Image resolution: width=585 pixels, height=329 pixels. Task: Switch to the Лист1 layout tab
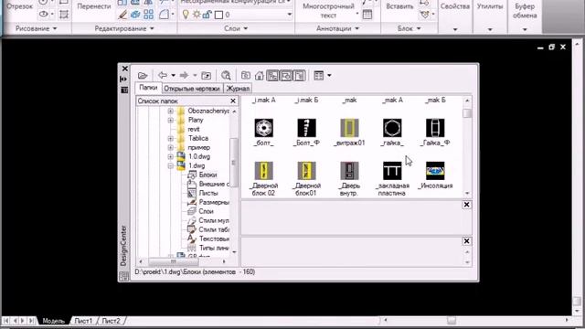[x=83, y=321]
